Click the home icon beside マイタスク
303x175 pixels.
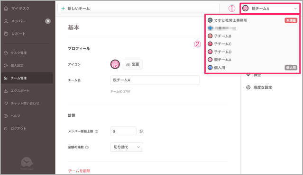(6, 9)
